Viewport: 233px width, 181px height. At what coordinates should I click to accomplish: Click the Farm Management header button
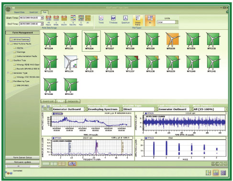coord(22,33)
